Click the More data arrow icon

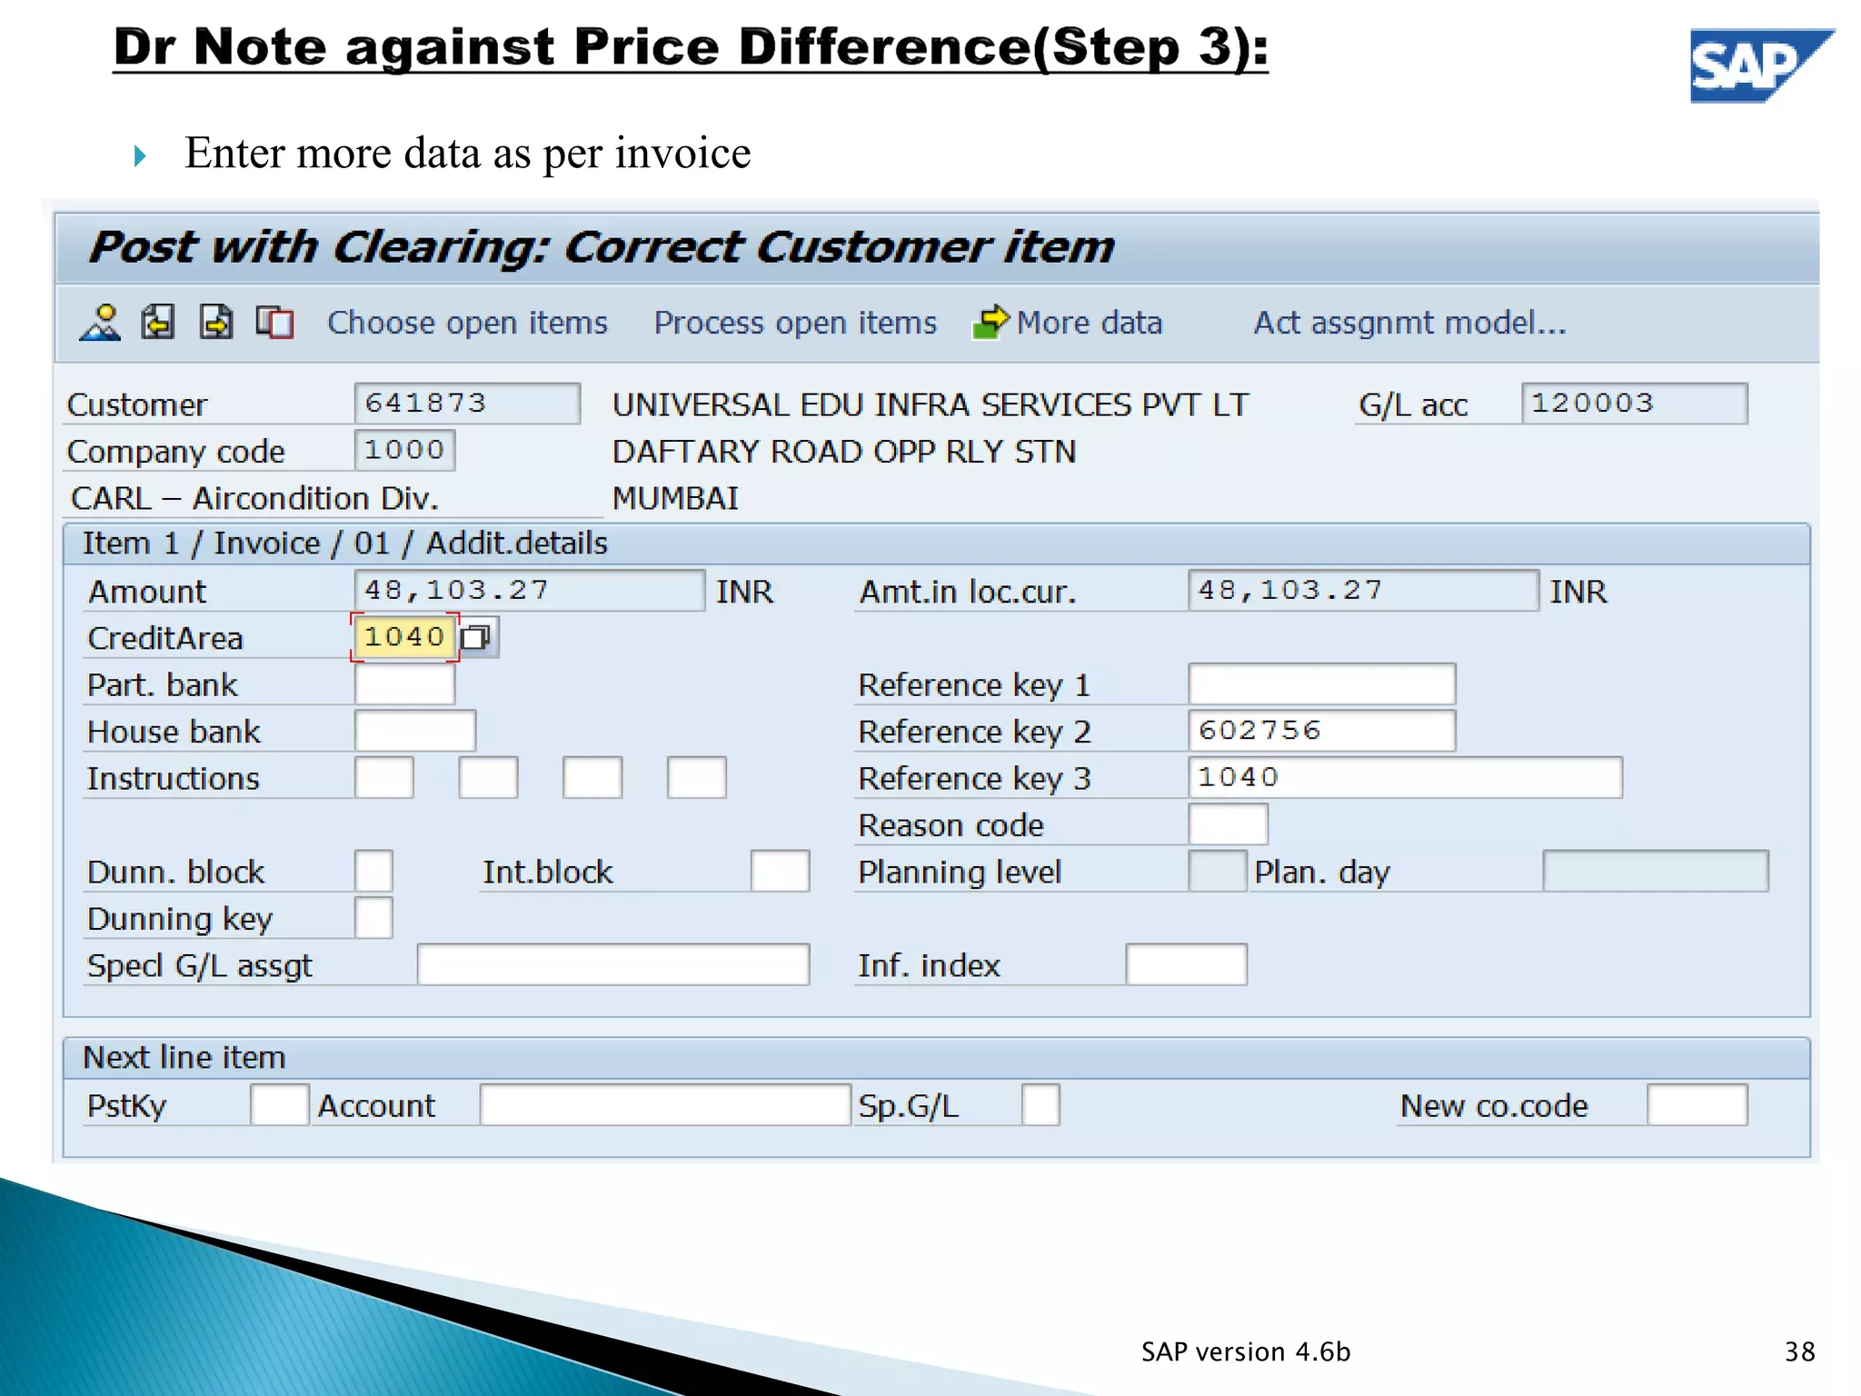point(990,322)
